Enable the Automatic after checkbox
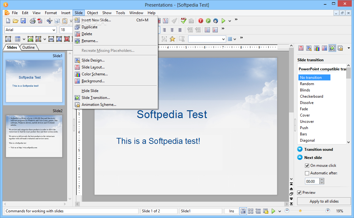The height and width of the screenshot is (218, 354). tap(307, 173)
